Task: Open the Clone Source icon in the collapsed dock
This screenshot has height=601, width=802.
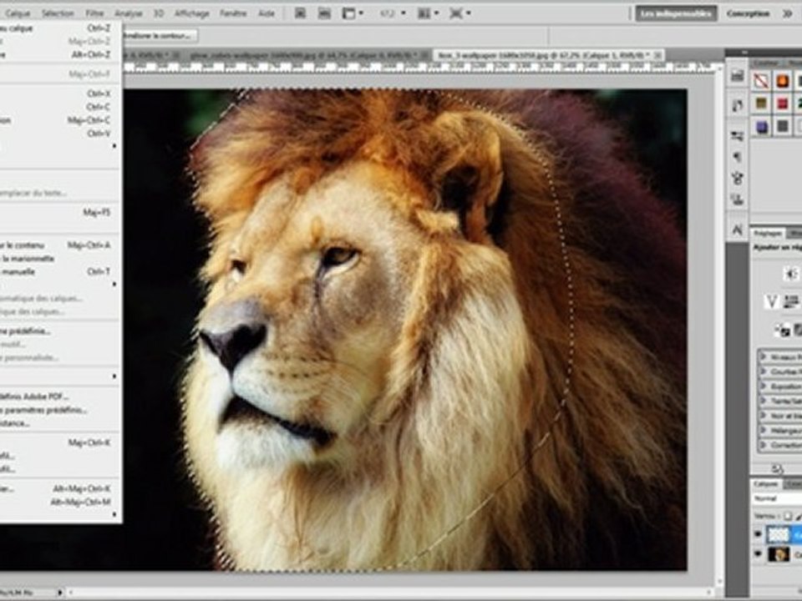Action: (x=737, y=179)
